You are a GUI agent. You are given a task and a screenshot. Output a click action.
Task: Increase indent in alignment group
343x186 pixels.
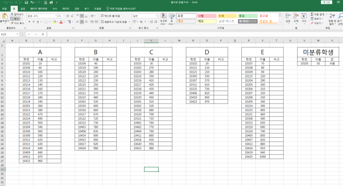[x=96, y=22]
